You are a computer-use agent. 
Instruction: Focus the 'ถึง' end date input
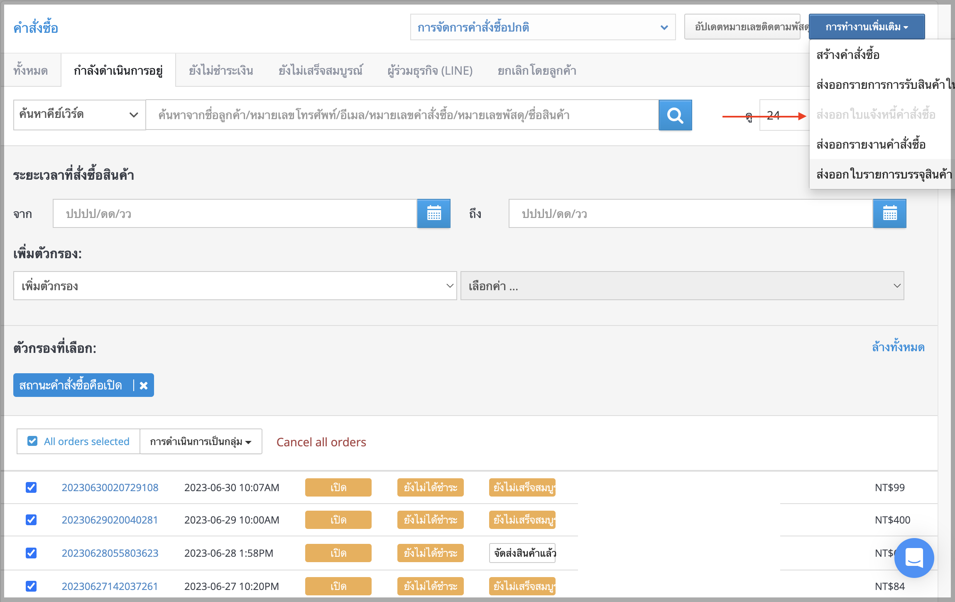pyautogui.click(x=691, y=213)
